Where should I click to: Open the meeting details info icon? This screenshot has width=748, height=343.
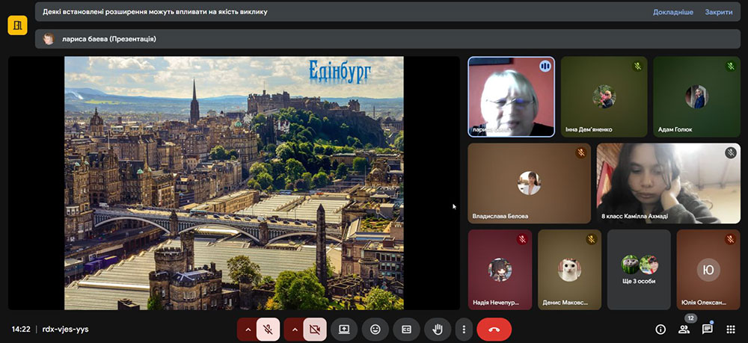[660, 329]
